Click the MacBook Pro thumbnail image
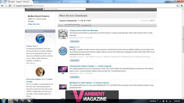This screenshot has height=103, width=184. pyautogui.click(x=63, y=87)
